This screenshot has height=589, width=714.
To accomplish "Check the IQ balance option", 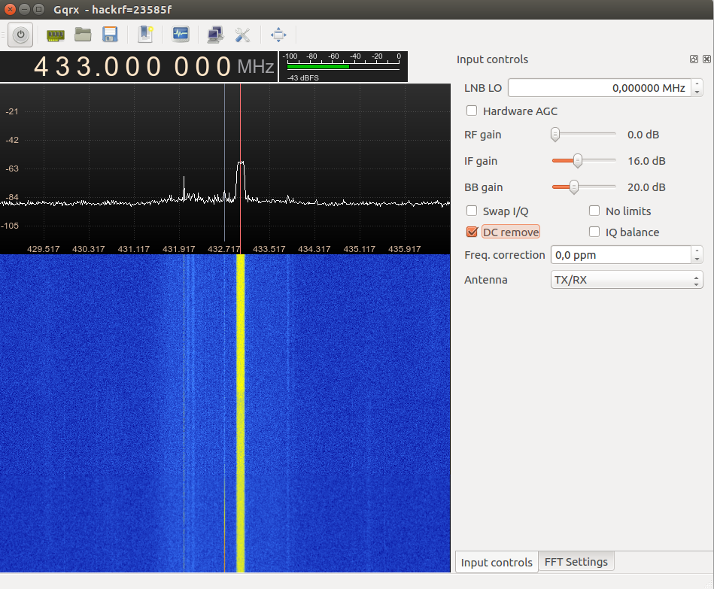I will pos(594,232).
